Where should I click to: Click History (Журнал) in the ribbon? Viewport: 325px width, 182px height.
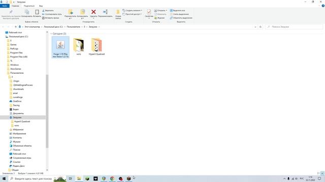[x=159, y=18]
